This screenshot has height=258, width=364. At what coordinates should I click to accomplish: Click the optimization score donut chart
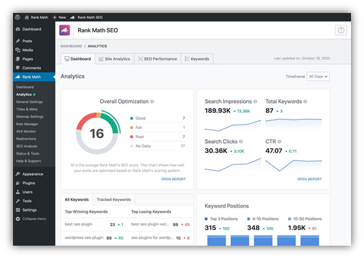click(97, 133)
